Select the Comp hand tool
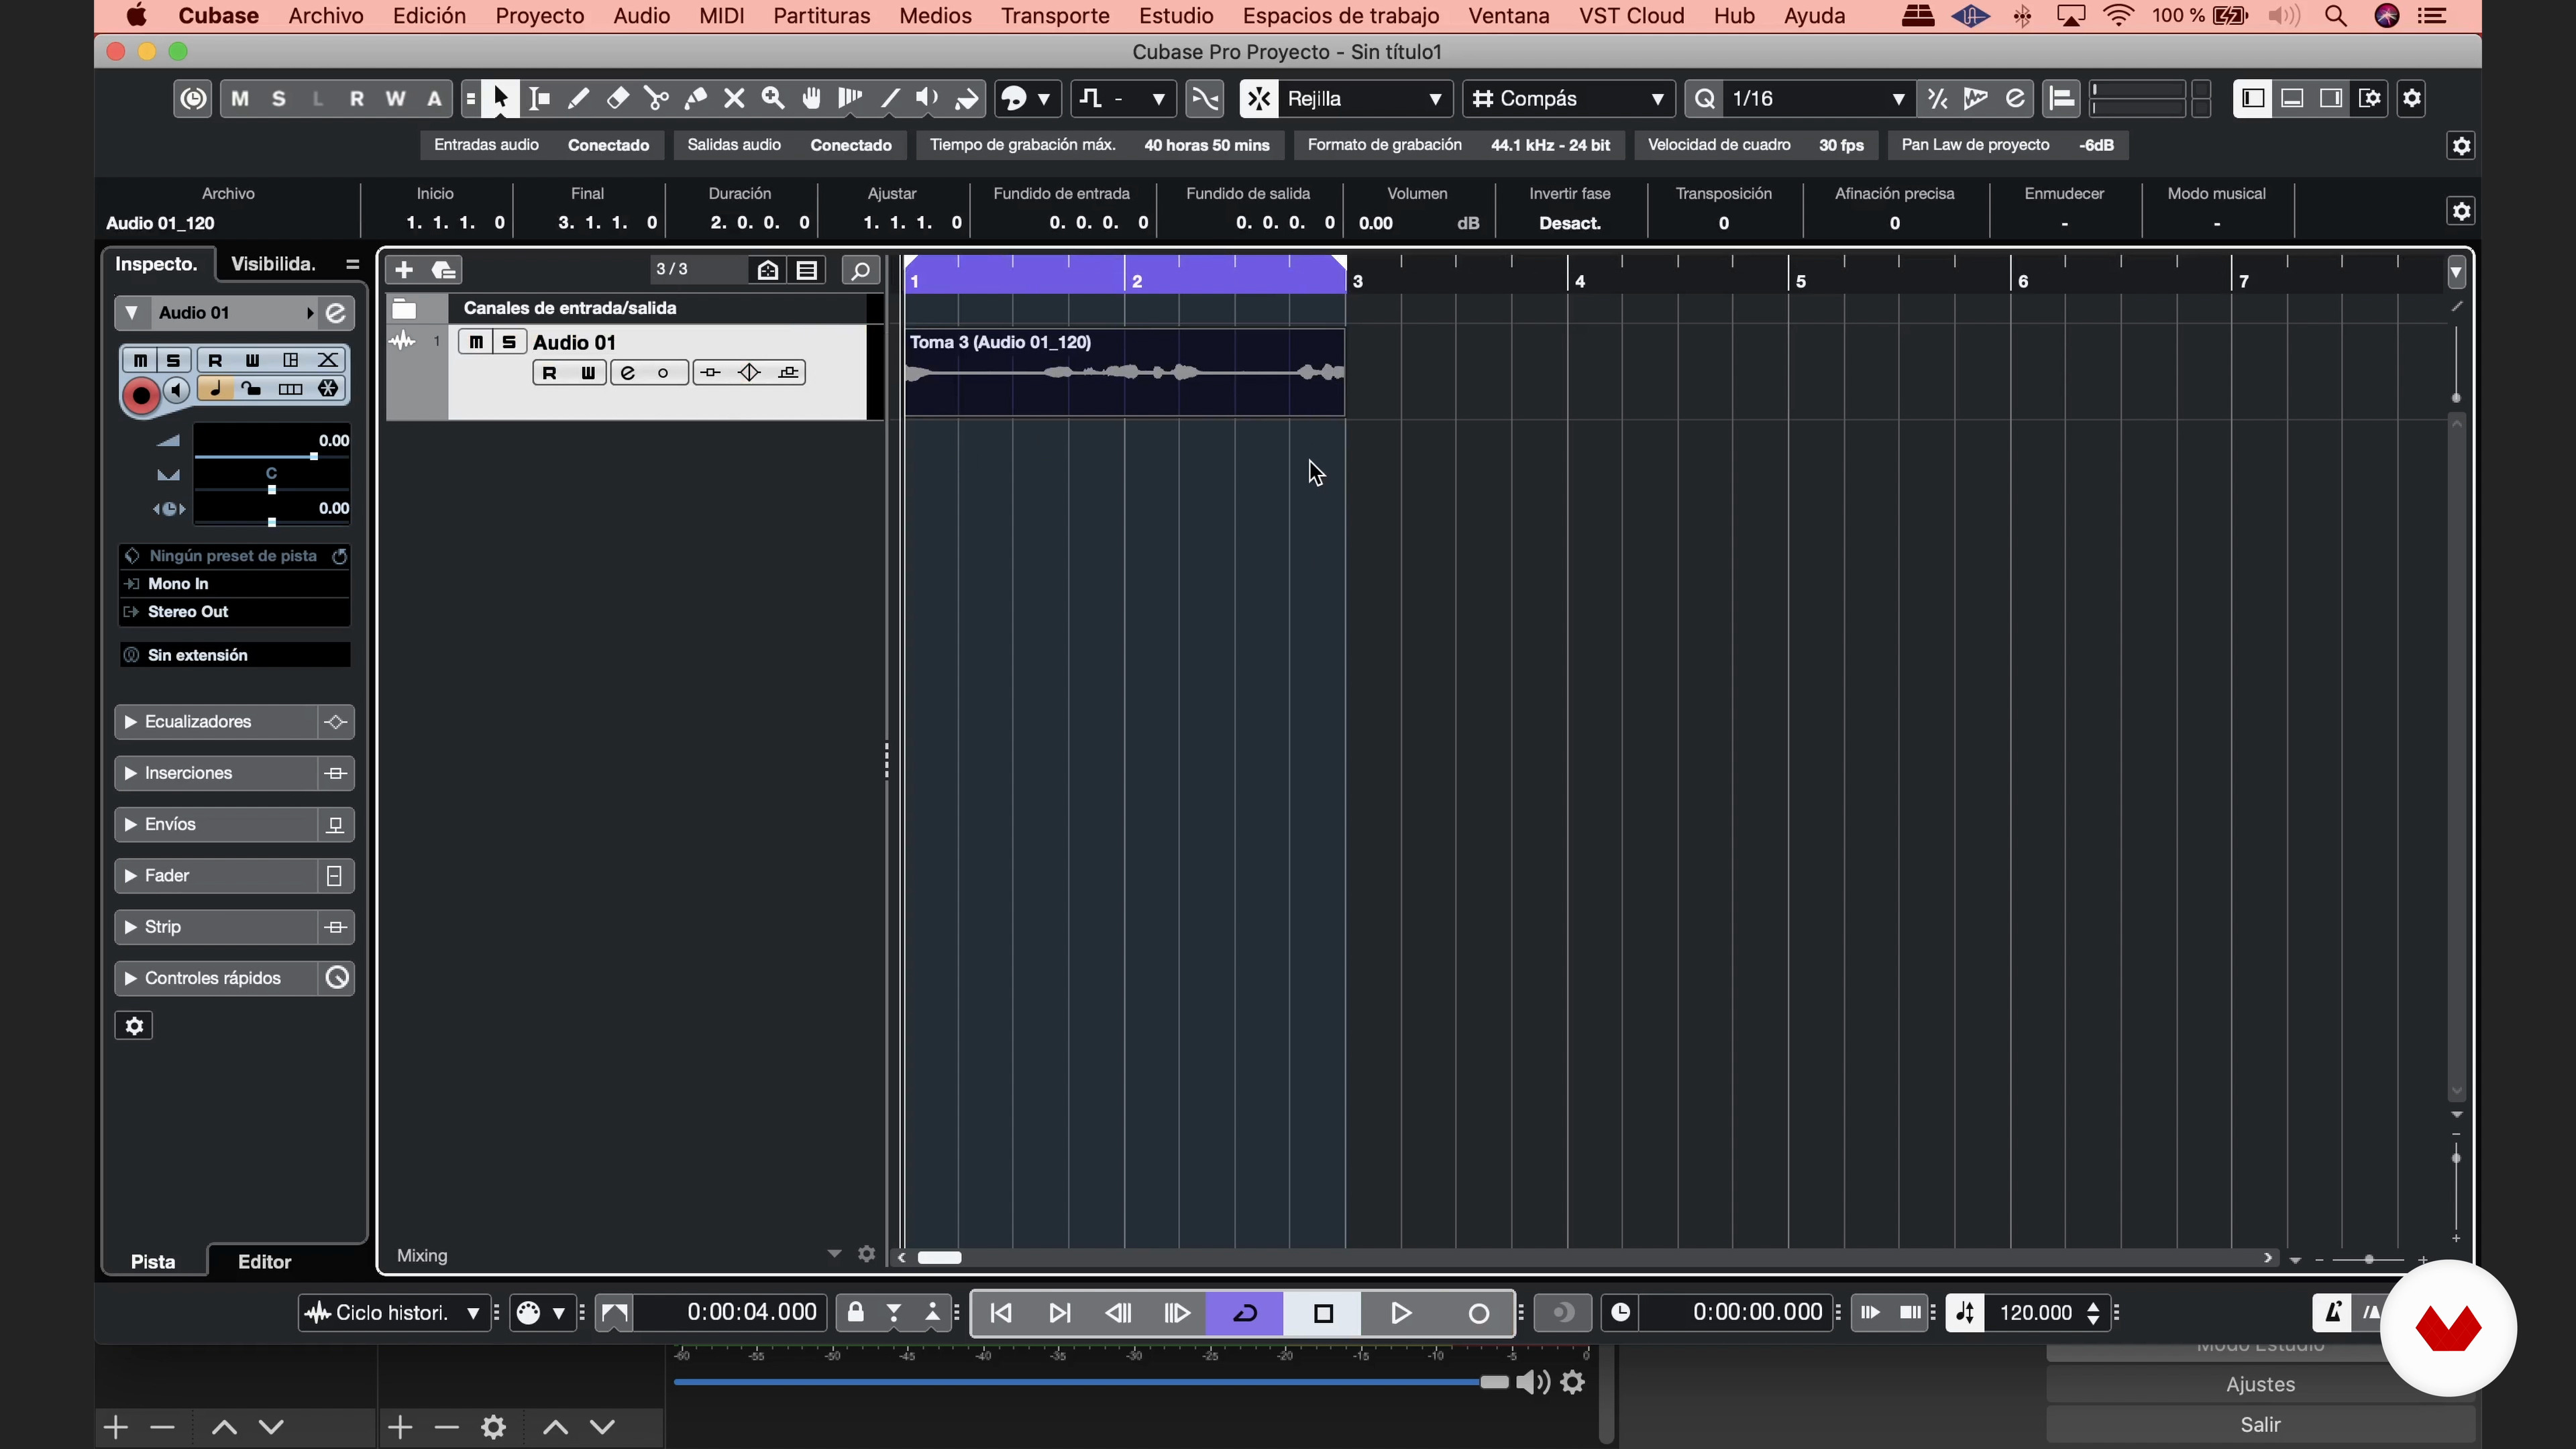The width and height of the screenshot is (2576, 1449). pyautogui.click(x=812, y=98)
